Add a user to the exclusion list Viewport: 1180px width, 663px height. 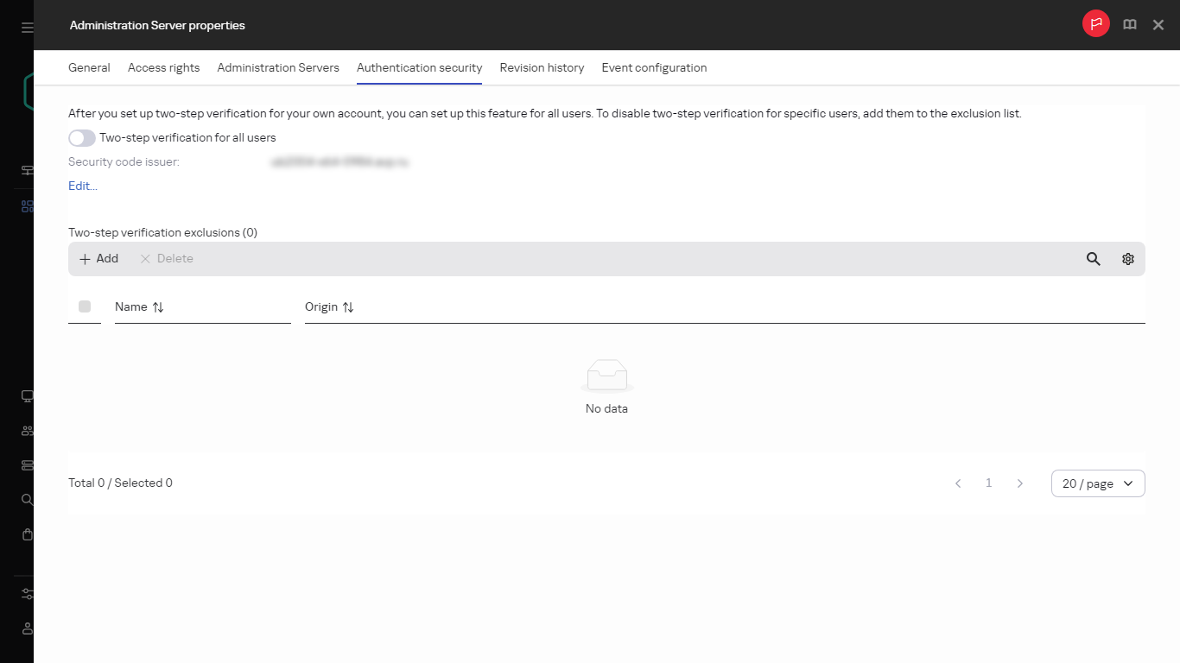[98, 258]
